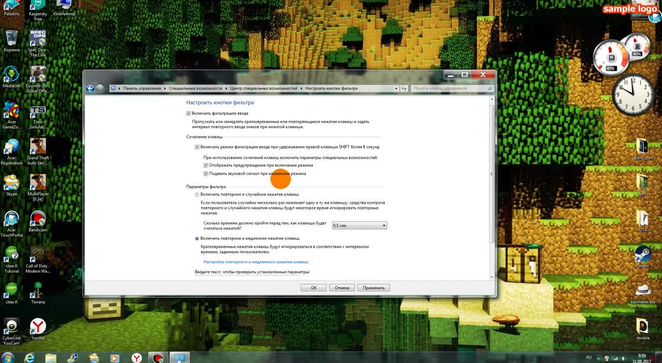Viewport: 662px width, 363px height.
Task: Open CyberLink YouCam desktop icon
Action: (x=11, y=332)
